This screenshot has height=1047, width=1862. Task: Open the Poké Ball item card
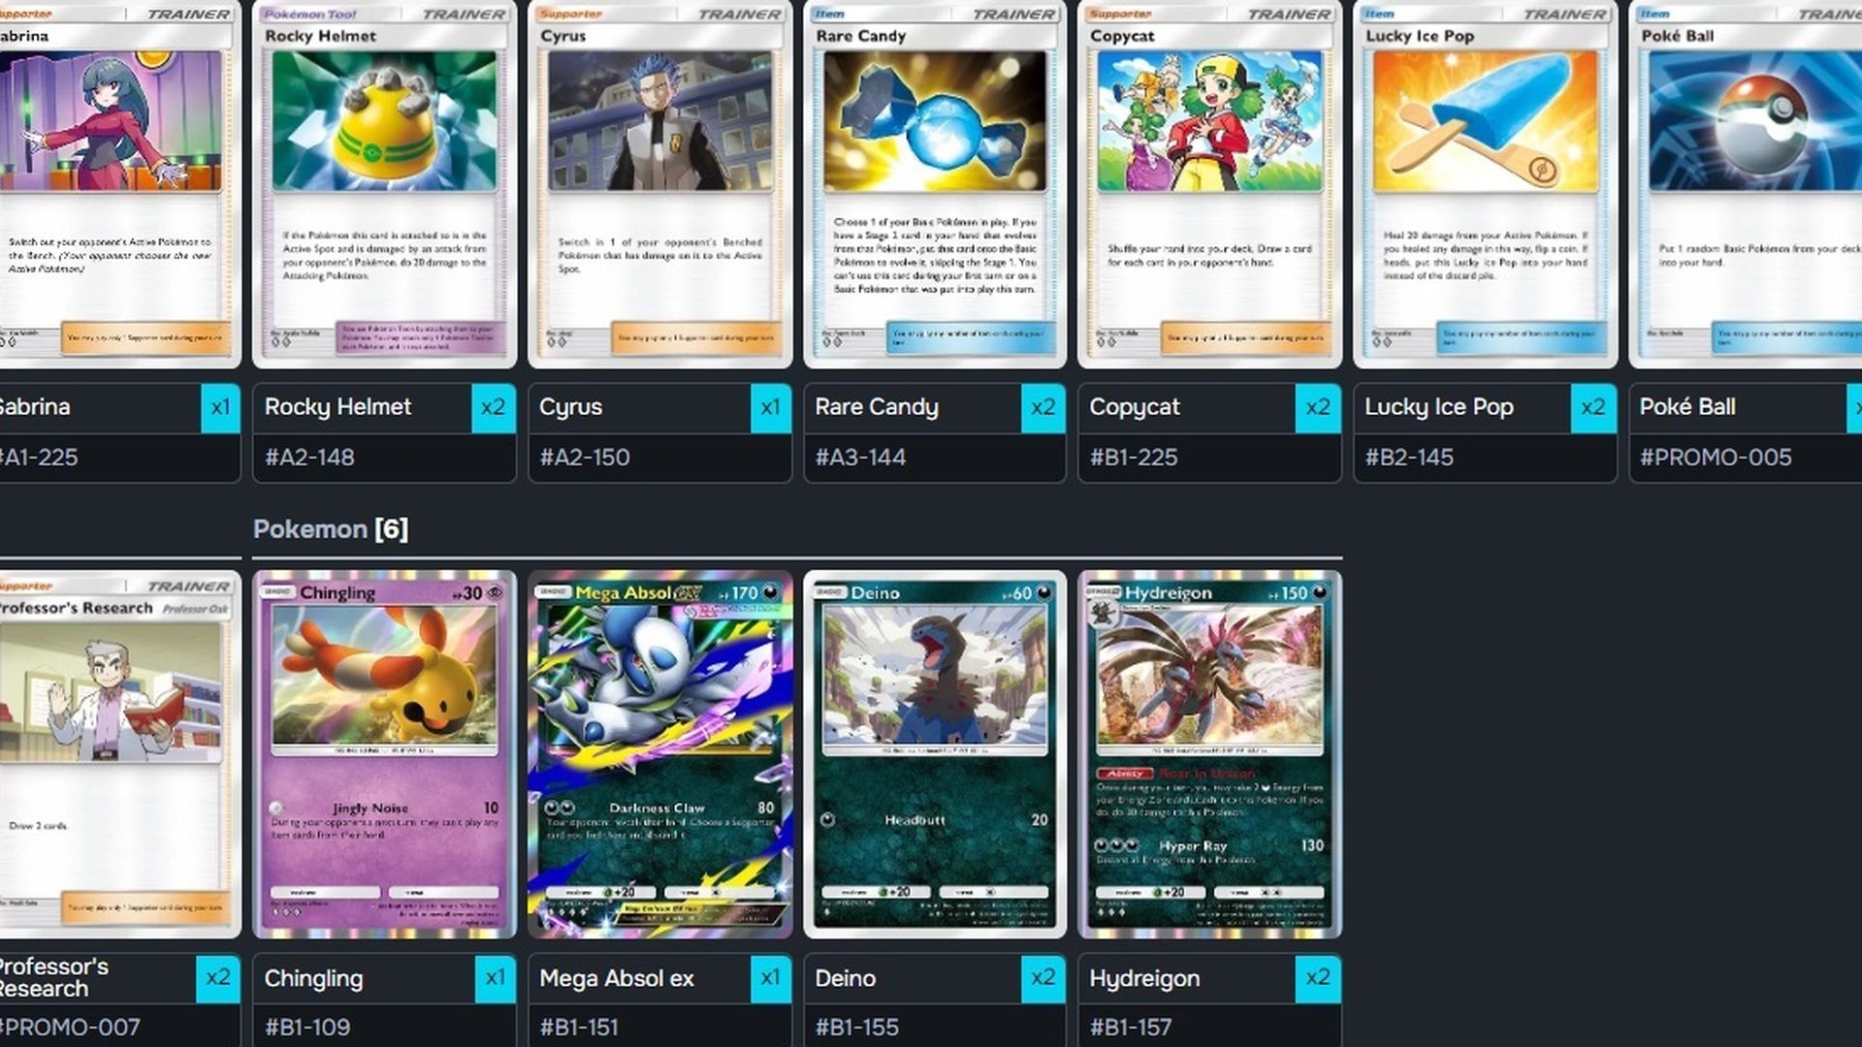(1746, 183)
